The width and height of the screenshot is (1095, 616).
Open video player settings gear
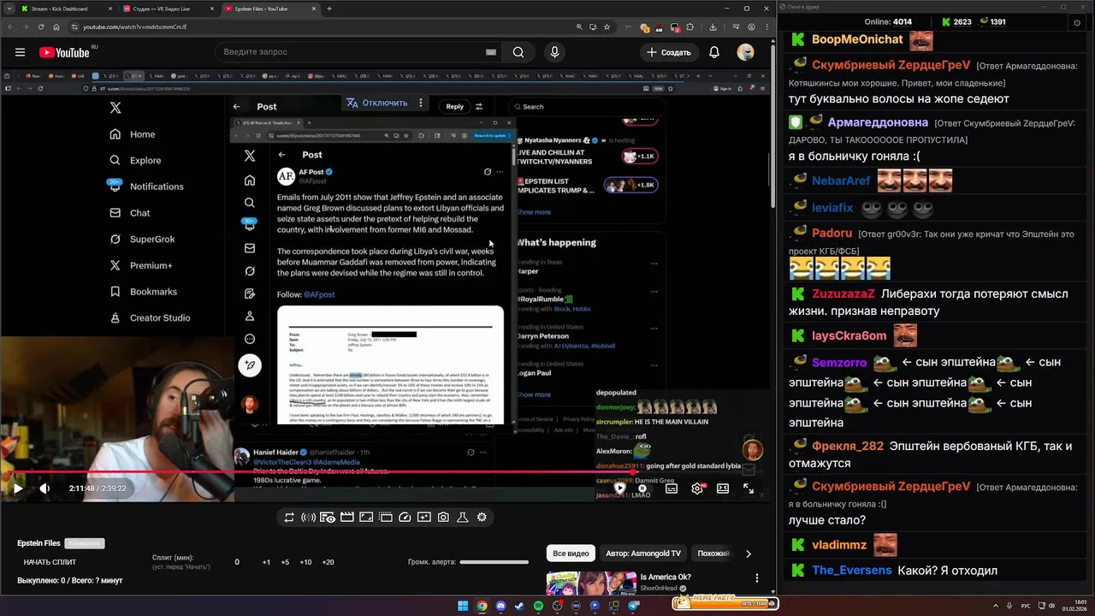tap(697, 489)
